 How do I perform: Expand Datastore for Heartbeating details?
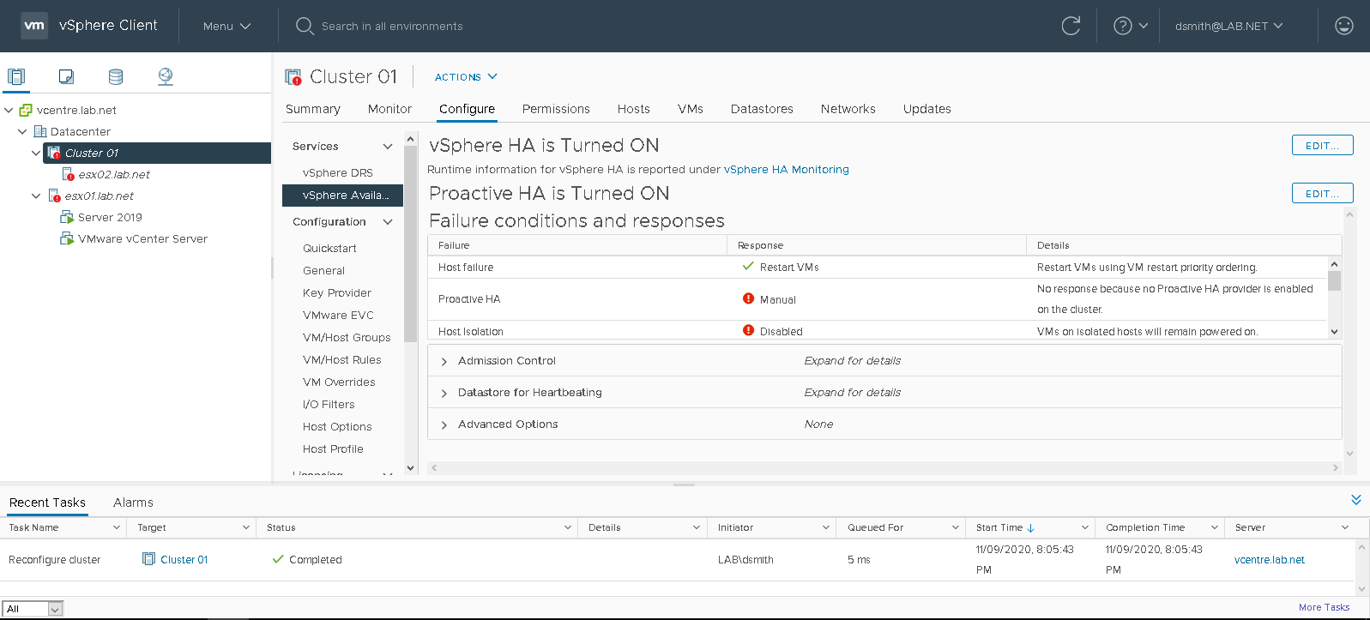click(444, 393)
